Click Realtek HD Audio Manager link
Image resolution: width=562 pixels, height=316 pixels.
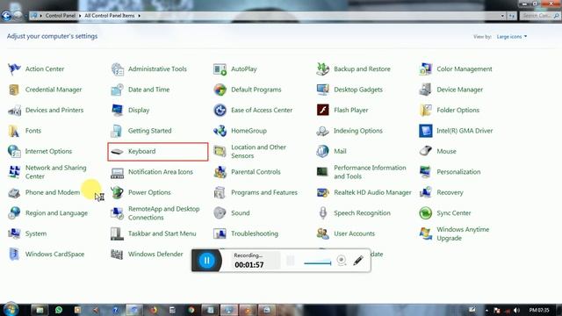coord(372,192)
